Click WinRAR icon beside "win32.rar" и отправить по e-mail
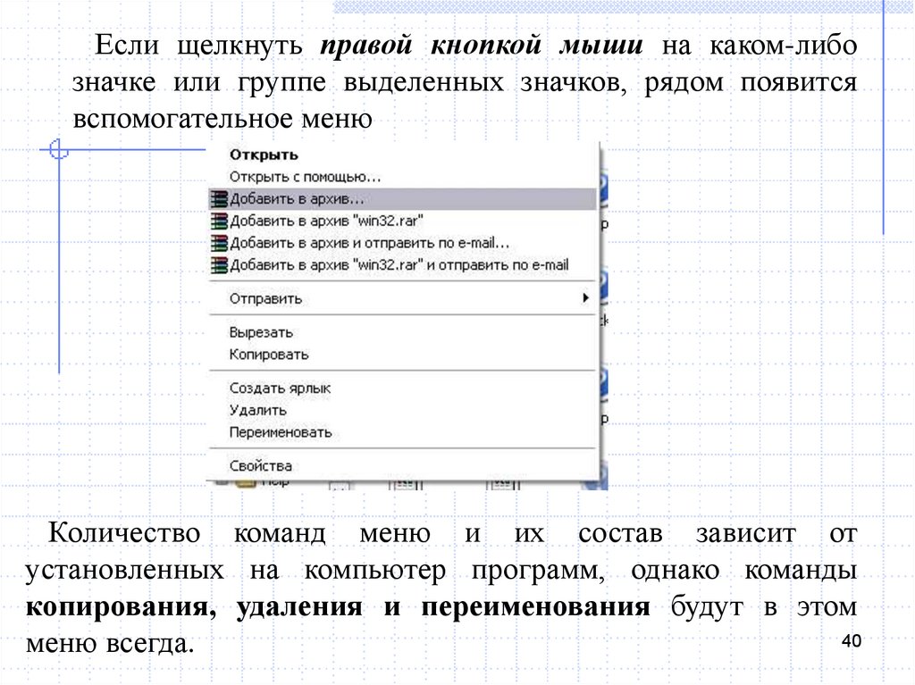The image size is (915, 685). point(219,265)
